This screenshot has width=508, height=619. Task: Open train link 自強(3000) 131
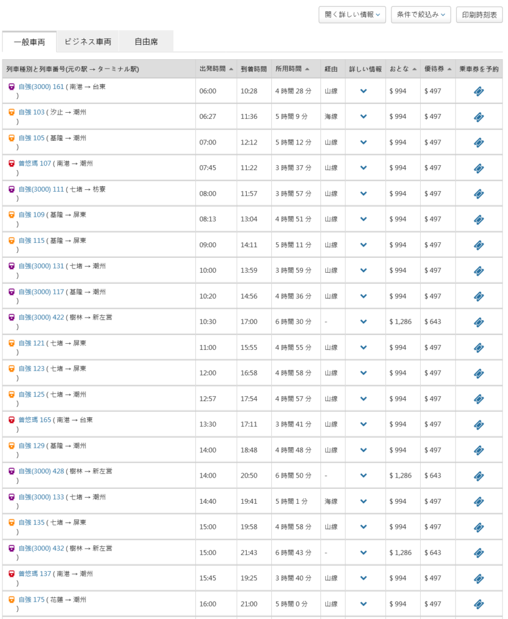tap(41, 266)
